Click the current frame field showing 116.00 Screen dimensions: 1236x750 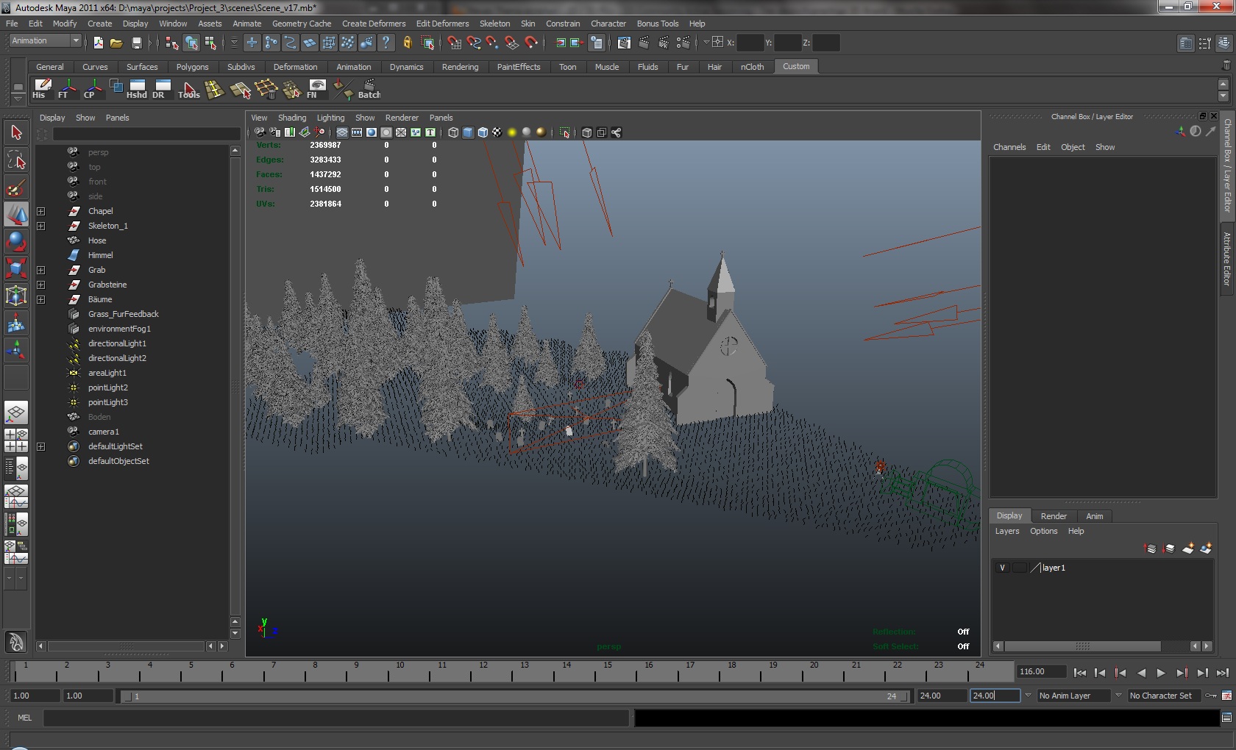pos(1041,671)
